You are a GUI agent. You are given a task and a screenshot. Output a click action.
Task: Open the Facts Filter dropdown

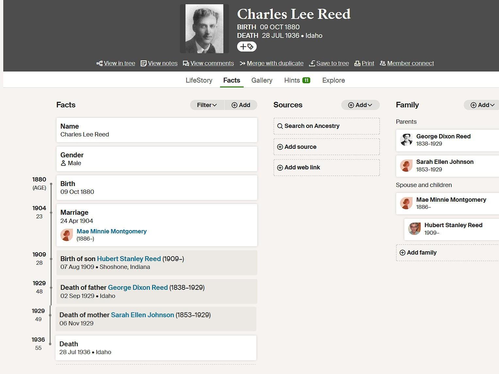tap(207, 105)
